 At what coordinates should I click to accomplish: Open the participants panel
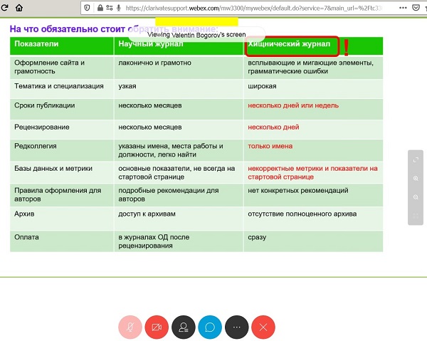(x=183, y=327)
